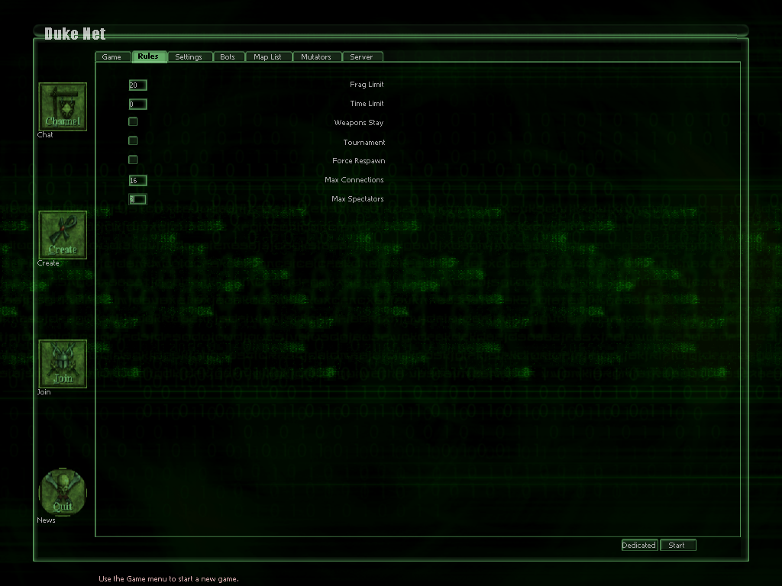Click the News label text
The height and width of the screenshot is (586, 782).
(46, 520)
